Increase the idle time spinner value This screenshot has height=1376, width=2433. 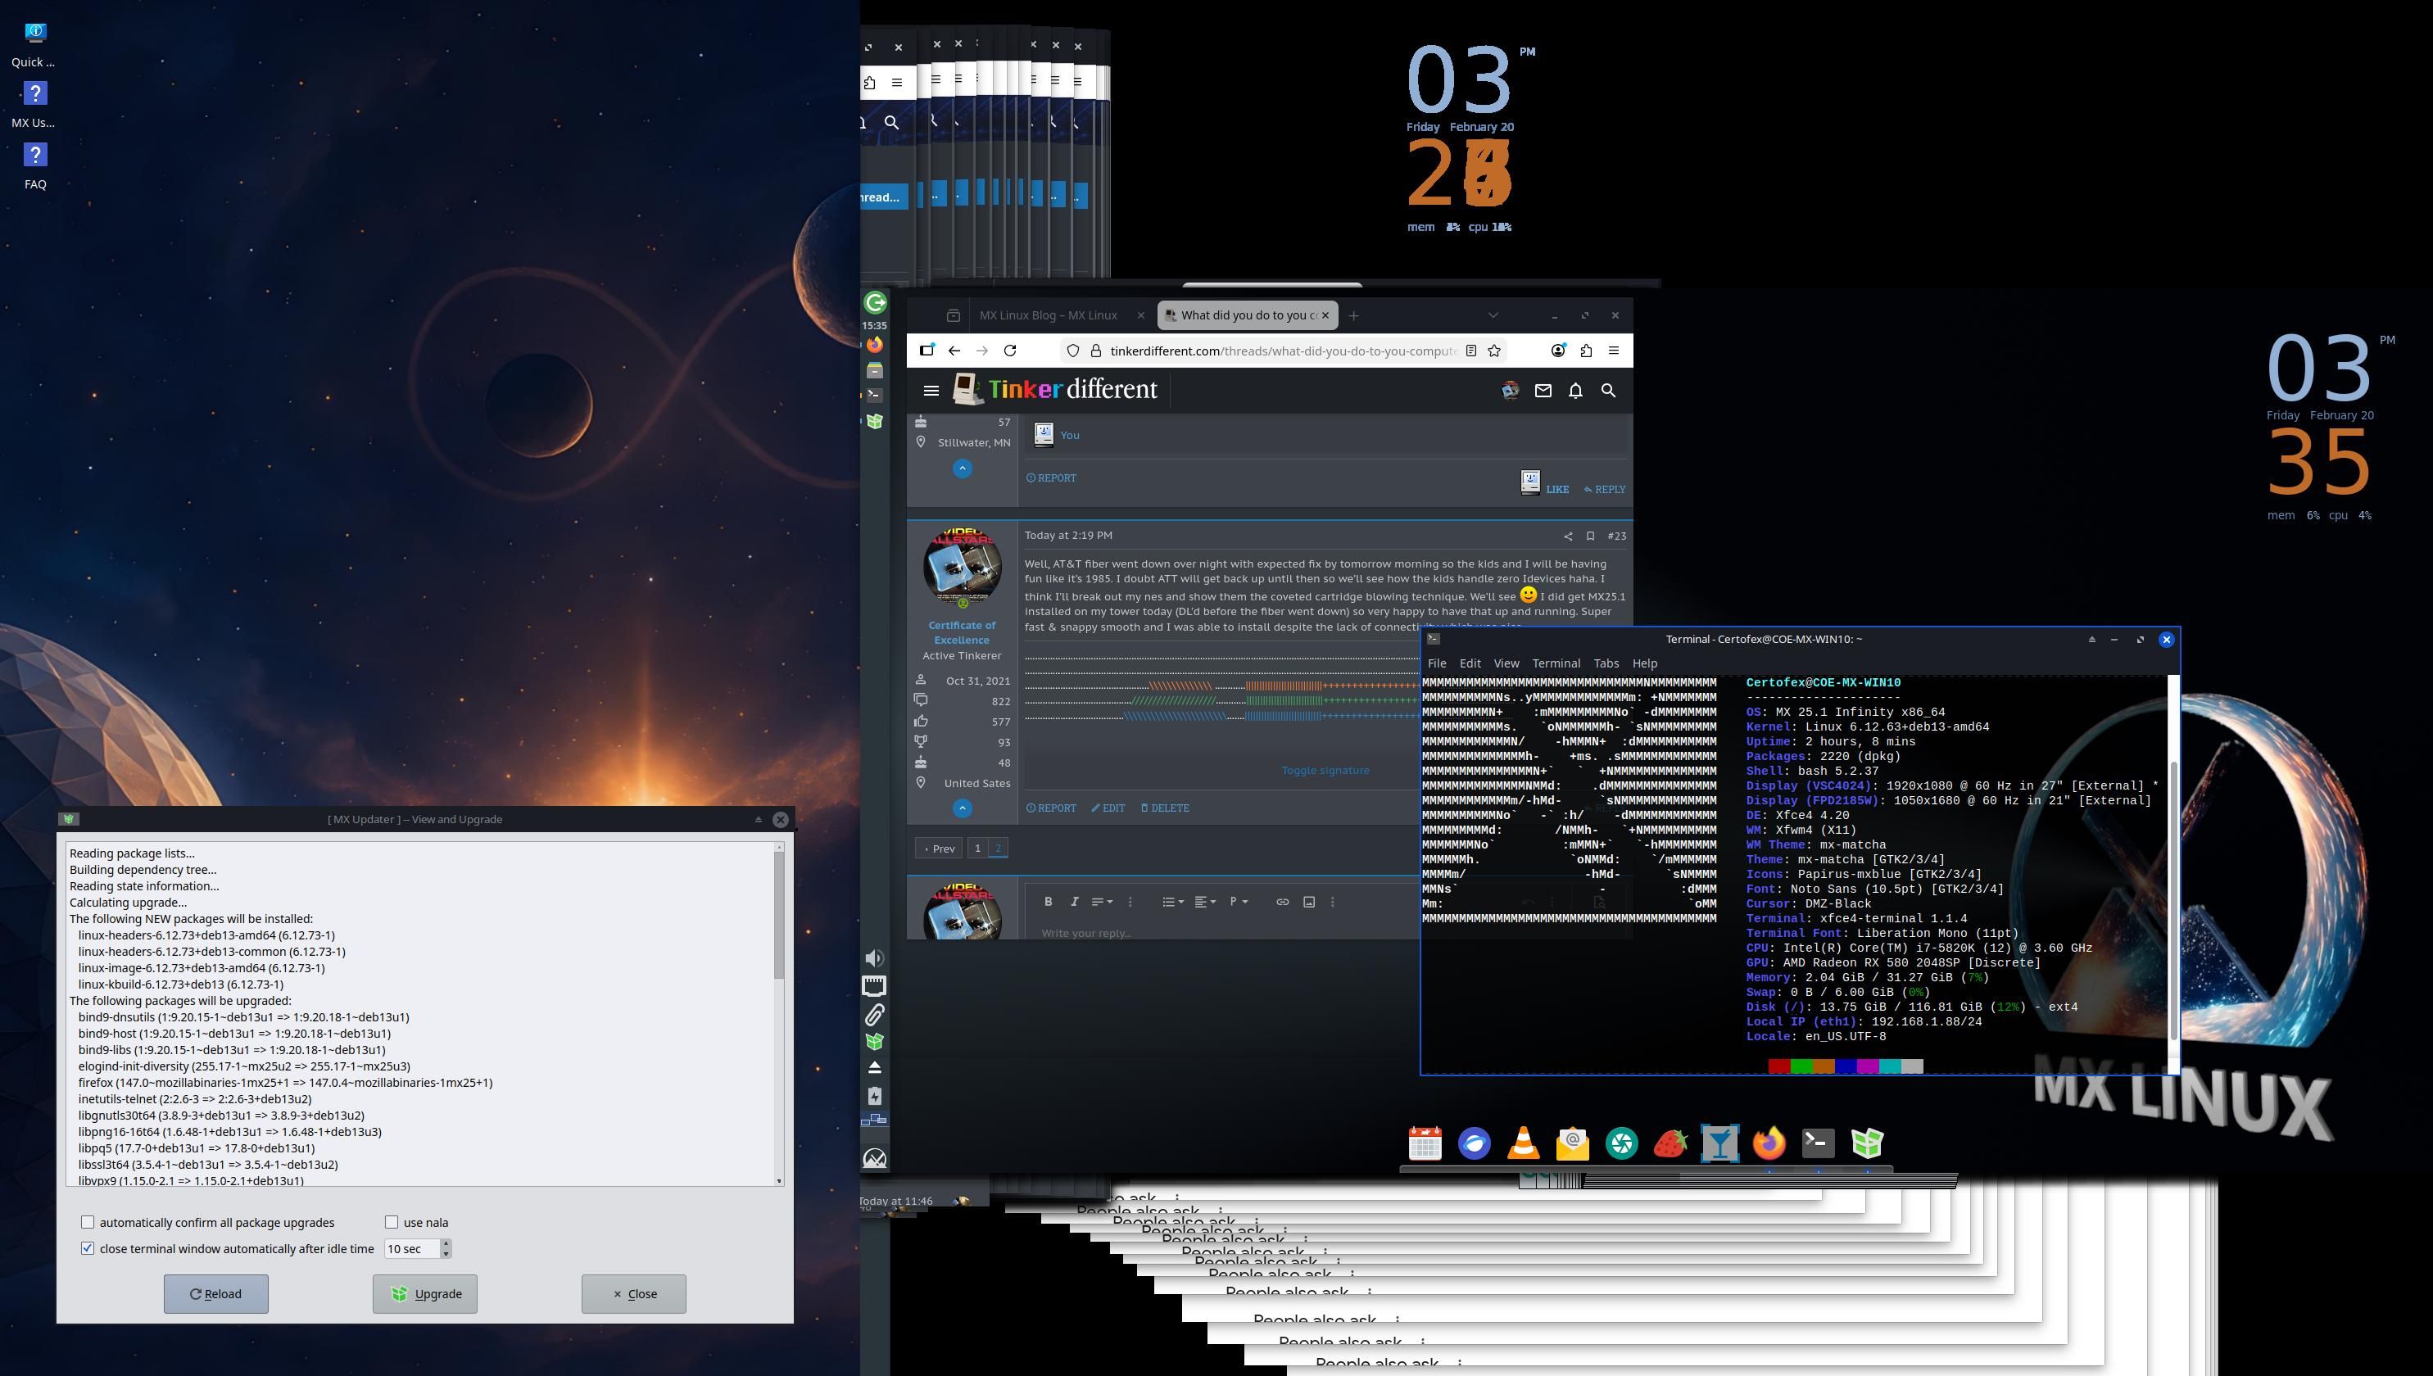(446, 1243)
